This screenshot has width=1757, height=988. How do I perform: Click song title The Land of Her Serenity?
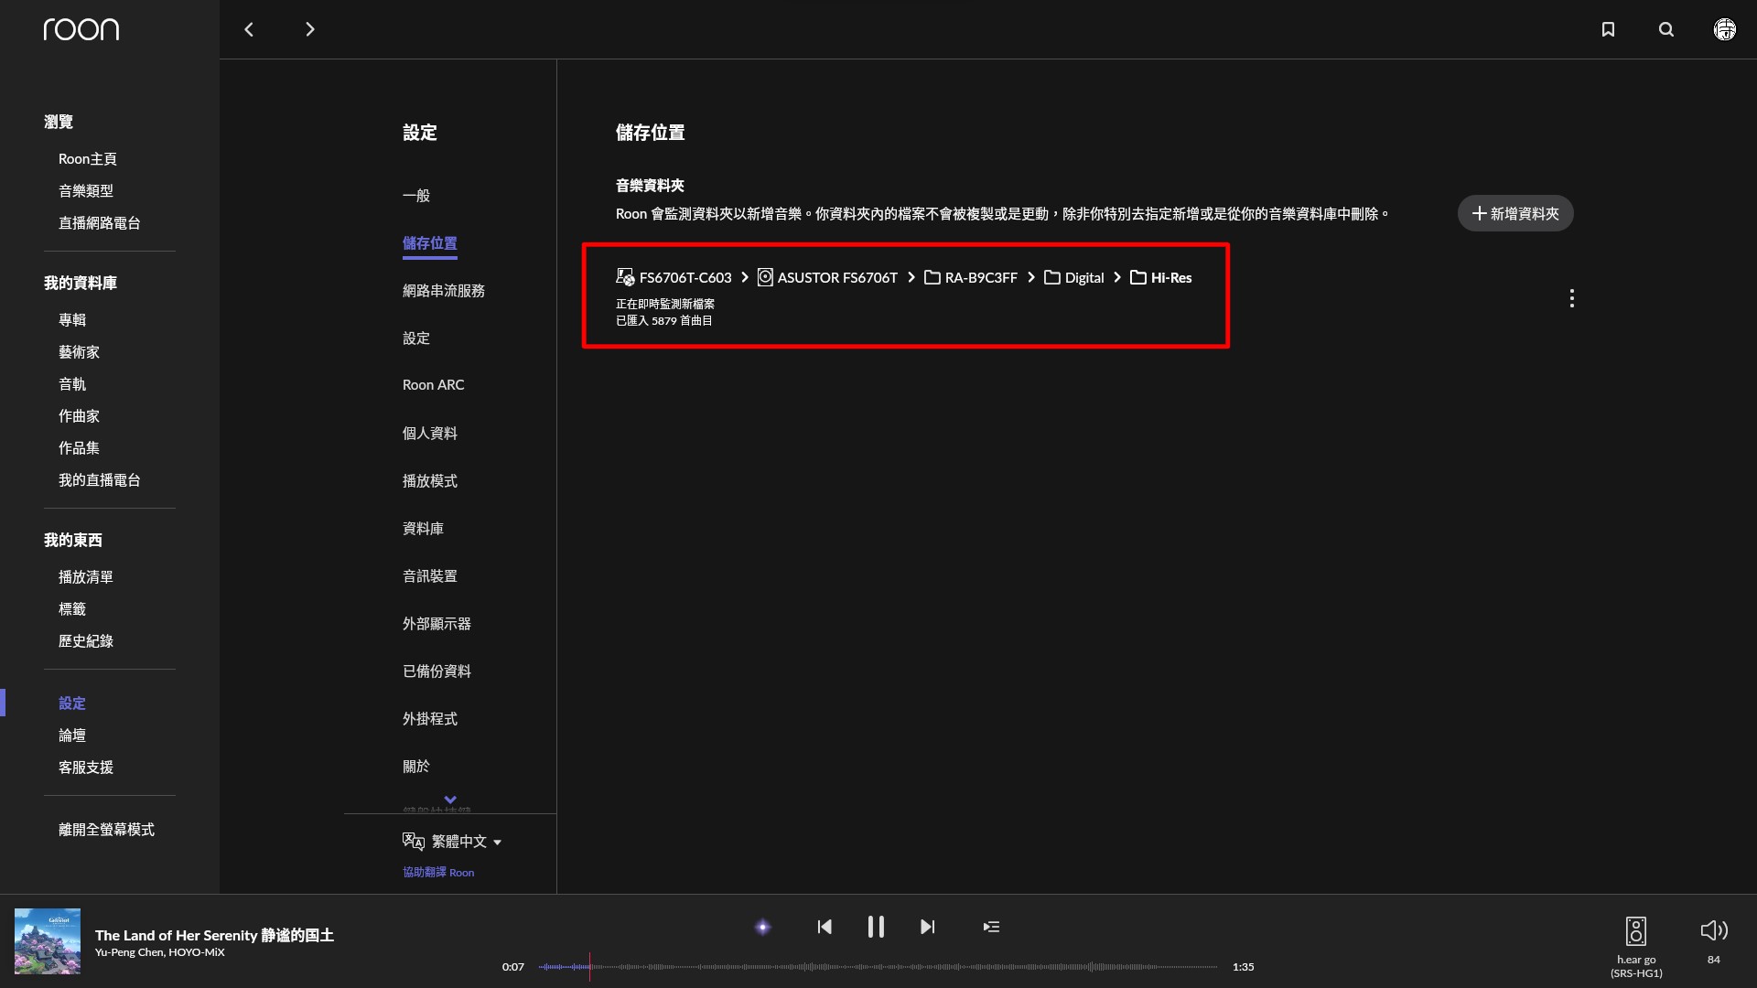(x=214, y=935)
